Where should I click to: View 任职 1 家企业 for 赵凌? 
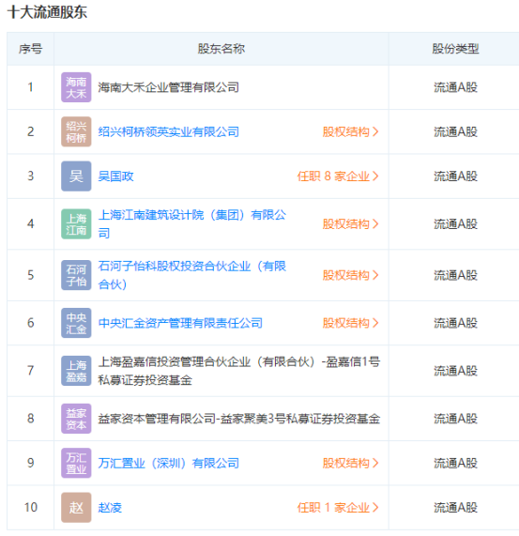[x=338, y=508]
